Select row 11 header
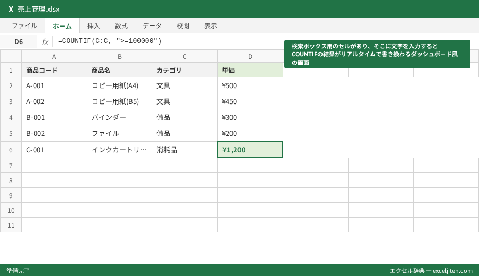Image resolution: width=479 pixels, height=276 pixels. click(11, 225)
